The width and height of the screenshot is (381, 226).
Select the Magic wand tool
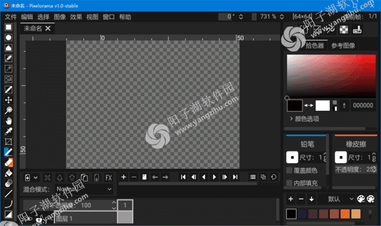[8, 69]
